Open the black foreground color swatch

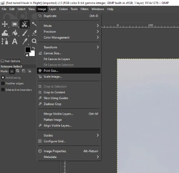pos(28,49)
